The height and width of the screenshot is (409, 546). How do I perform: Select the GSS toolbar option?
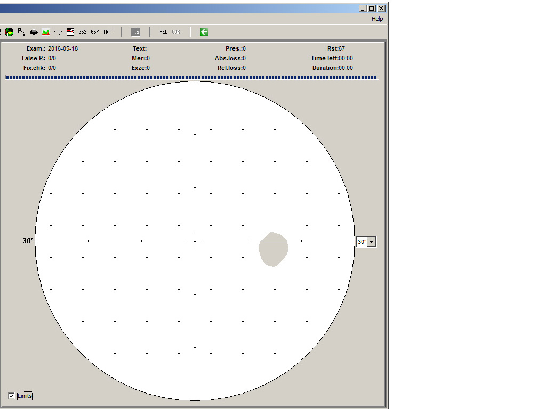coord(83,31)
